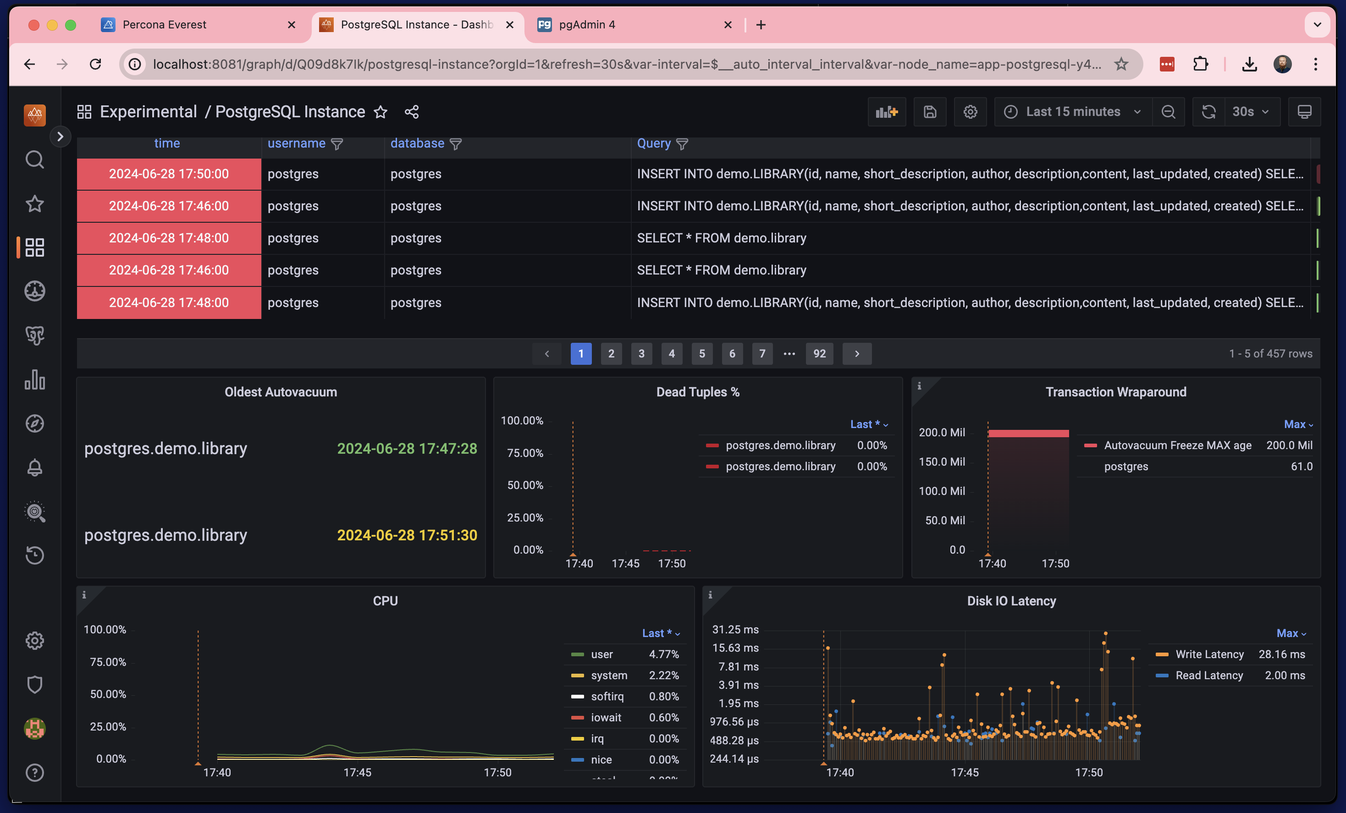Star the PostgreSQL Instance dashboard
This screenshot has width=1346, height=813.
coord(381,112)
